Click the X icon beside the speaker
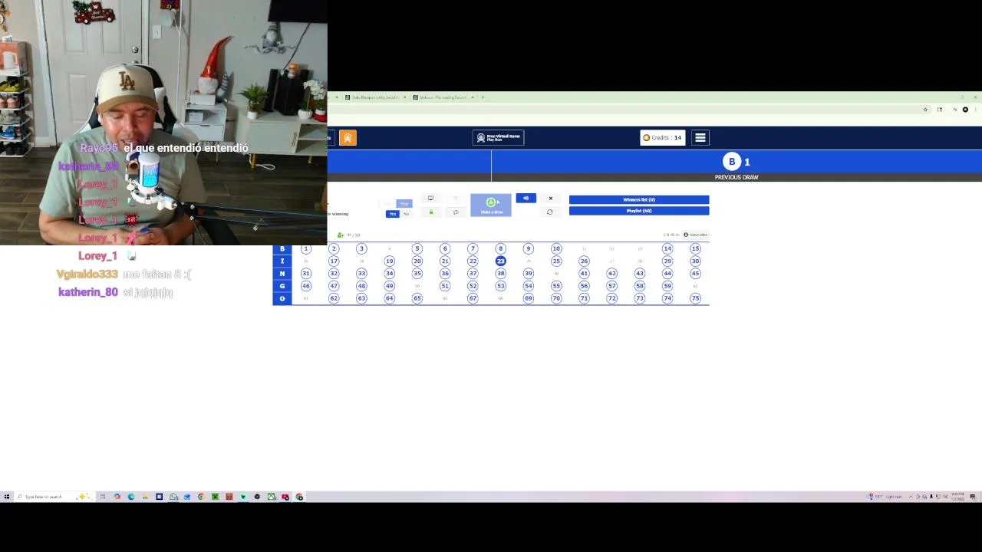Image resolution: width=982 pixels, height=552 pixels. [x=550, y=199]
